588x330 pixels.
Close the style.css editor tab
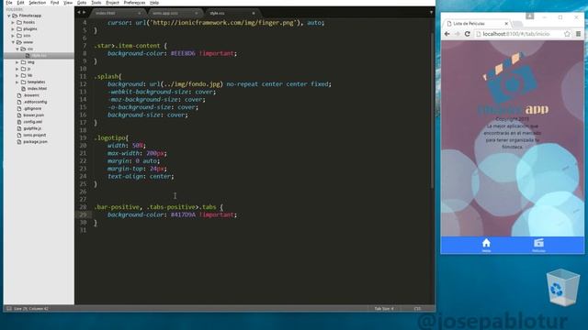click(254, 13)
